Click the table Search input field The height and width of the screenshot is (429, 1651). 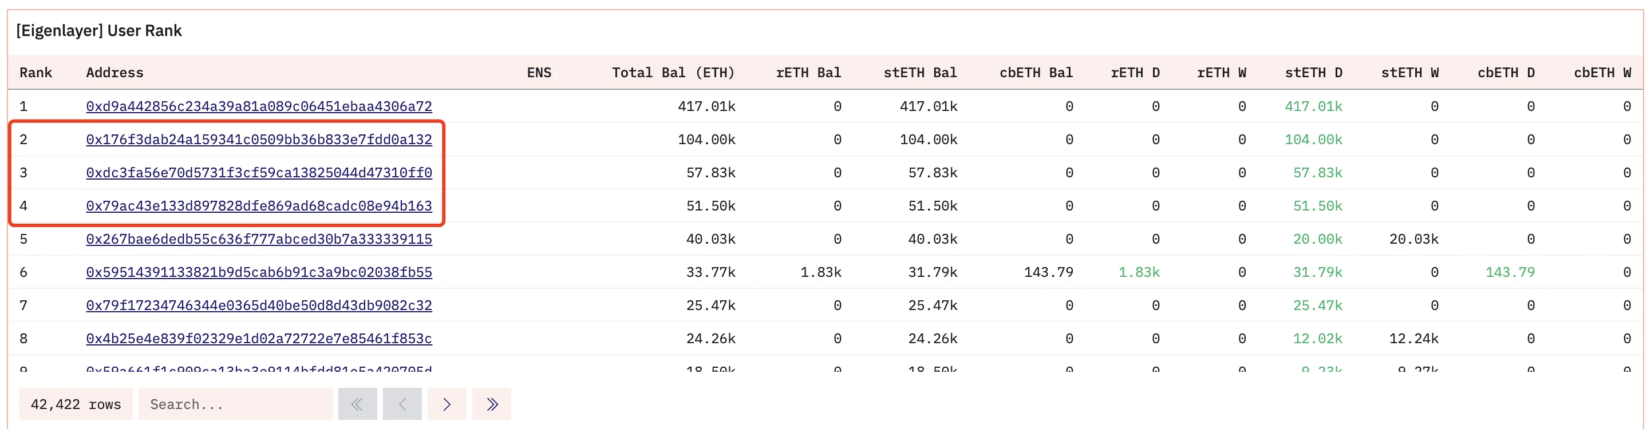coord(235,404)
